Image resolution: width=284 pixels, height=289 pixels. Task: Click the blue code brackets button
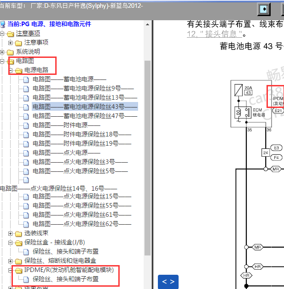168,282
